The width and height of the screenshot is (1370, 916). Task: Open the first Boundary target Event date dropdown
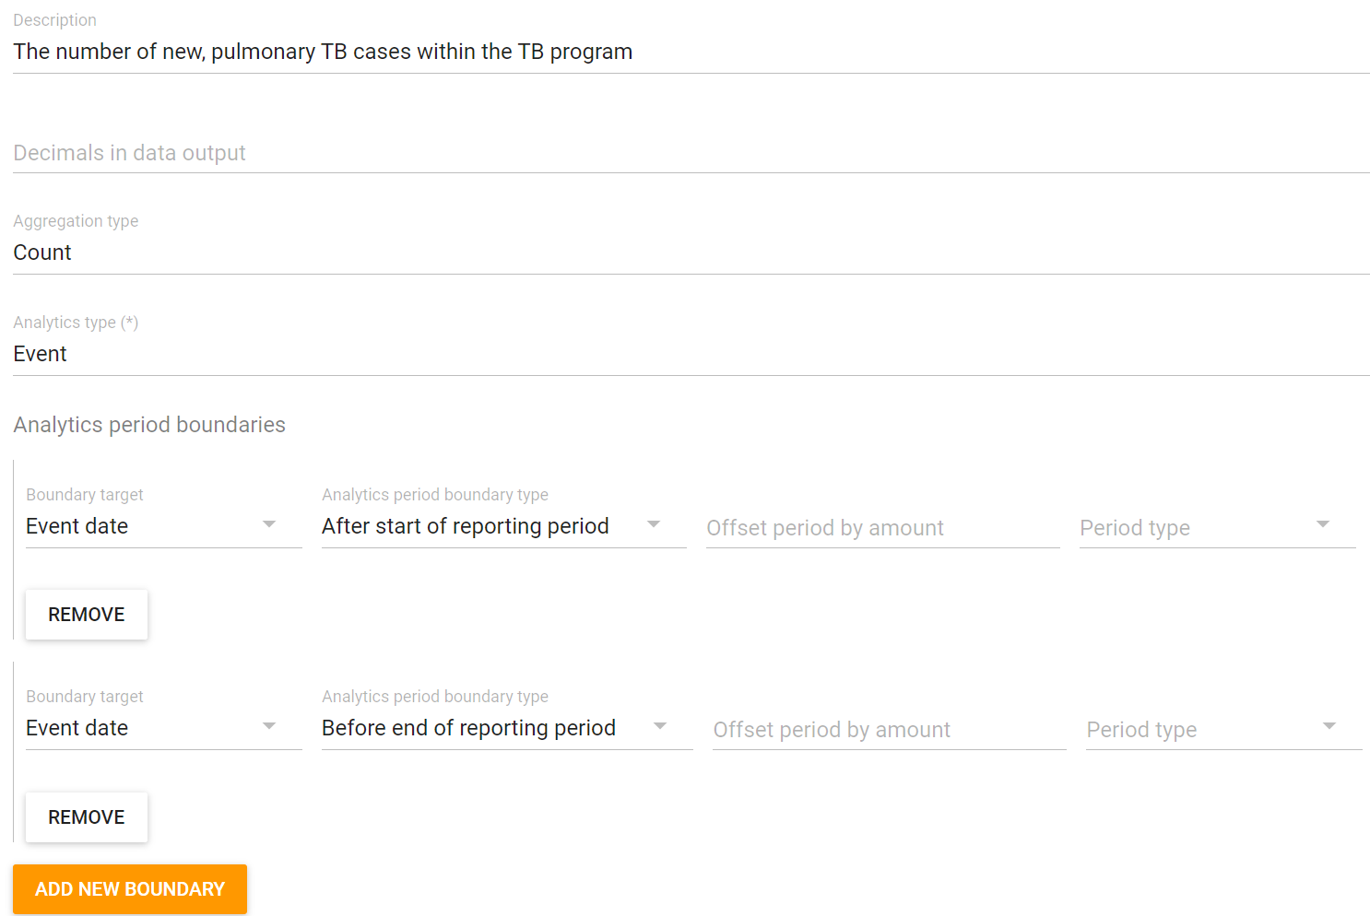point(164,526)
